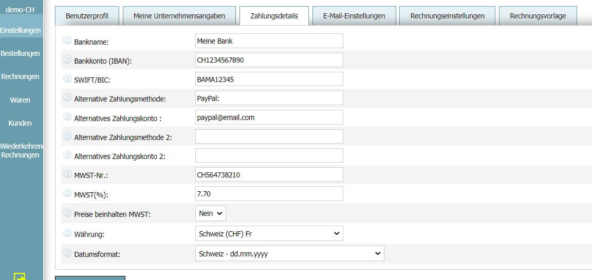Viewport: 592px width, 280px height.
Task: Switch to Rechnungsvorlage tab
Action: [538, 16]
